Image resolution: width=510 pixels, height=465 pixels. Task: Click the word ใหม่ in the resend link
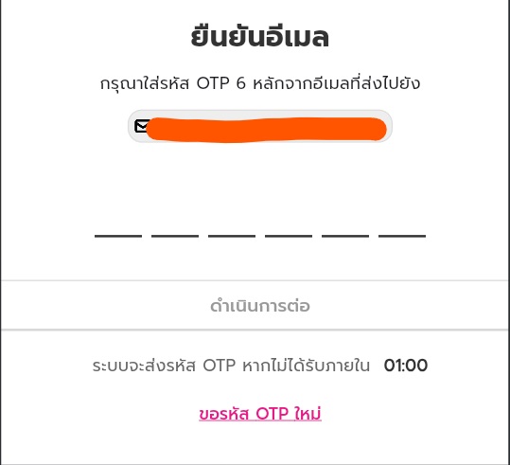coord(308,414)
